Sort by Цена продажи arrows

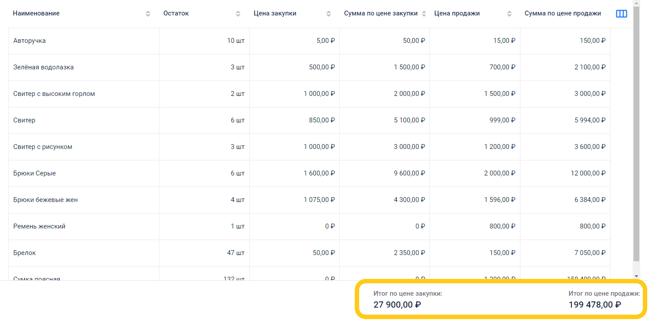coord(509,14)
